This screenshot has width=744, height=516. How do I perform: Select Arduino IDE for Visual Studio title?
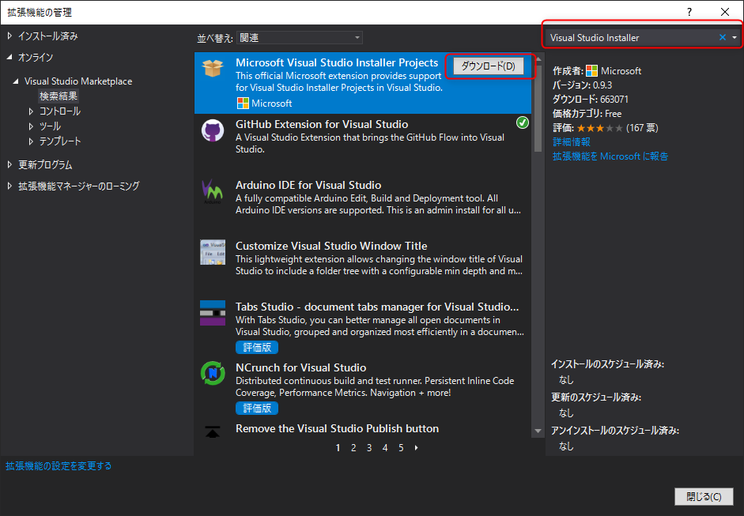308,185
